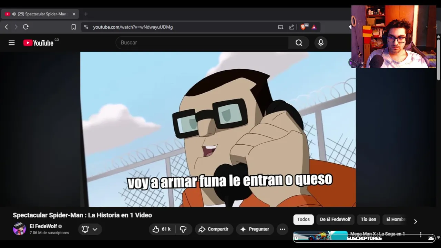This screenshot has height=248, width=441.
Task: Click the cast/media icon in the address bar
Action: [280, 27]
